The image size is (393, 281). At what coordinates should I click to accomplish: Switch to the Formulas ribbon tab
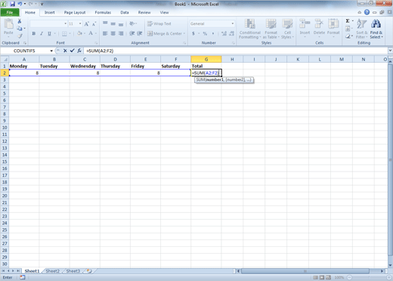point(103,12)
